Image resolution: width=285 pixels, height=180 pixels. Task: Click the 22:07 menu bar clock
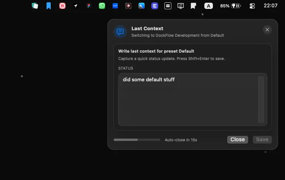[271, 6]
